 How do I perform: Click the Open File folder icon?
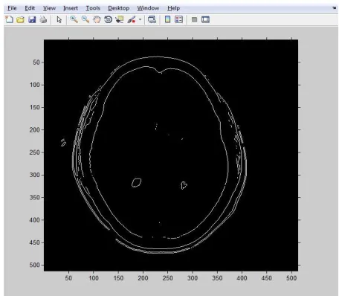point(20,19)
